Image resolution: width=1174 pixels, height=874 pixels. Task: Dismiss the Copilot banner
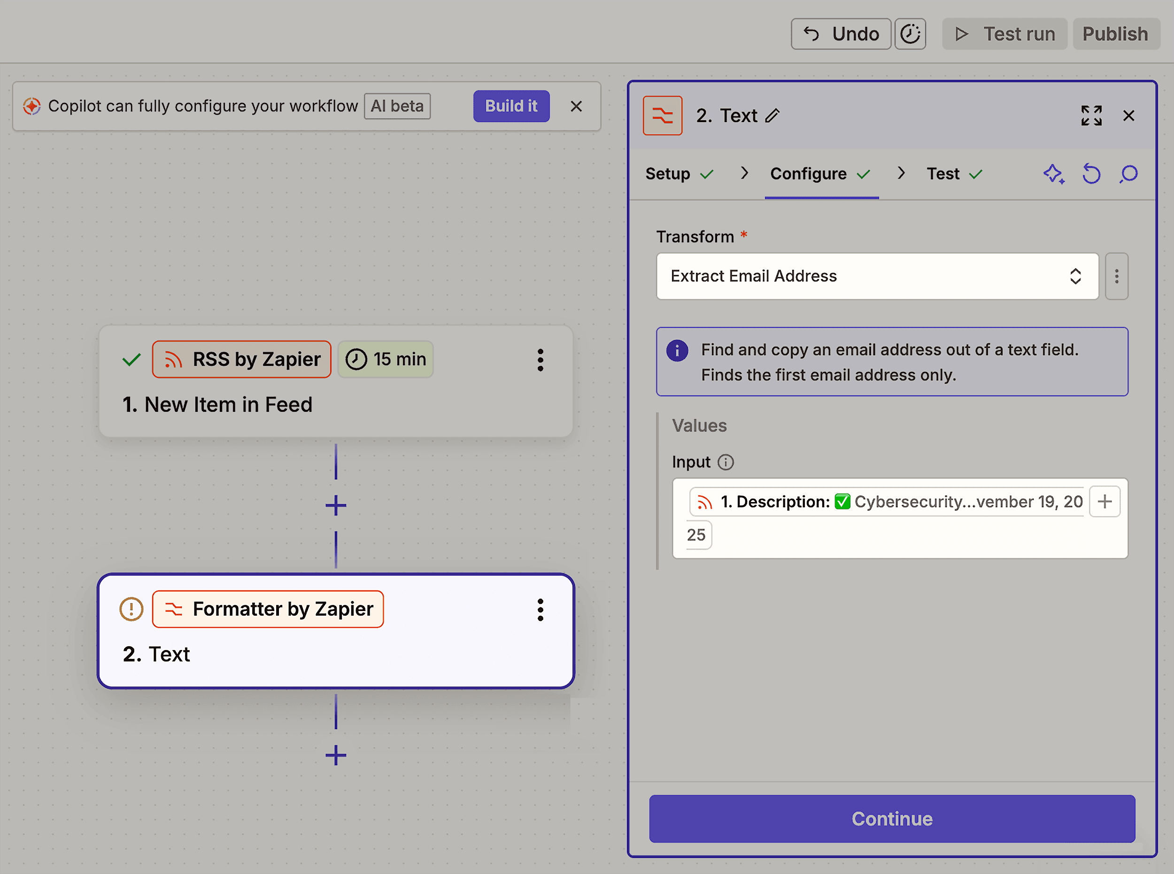(576, 106)
